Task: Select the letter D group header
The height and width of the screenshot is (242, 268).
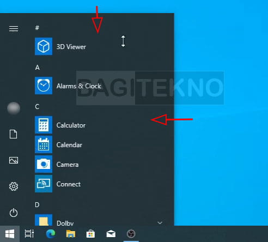Action: [x=37, y=205]
